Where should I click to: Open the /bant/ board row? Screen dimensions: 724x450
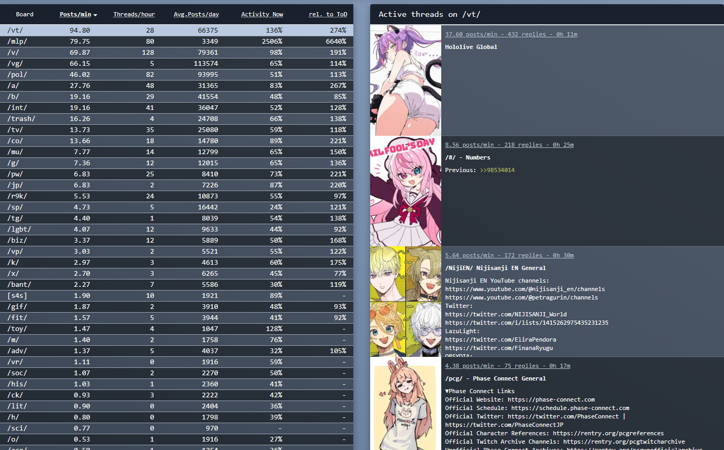click(x=177, y=284)
